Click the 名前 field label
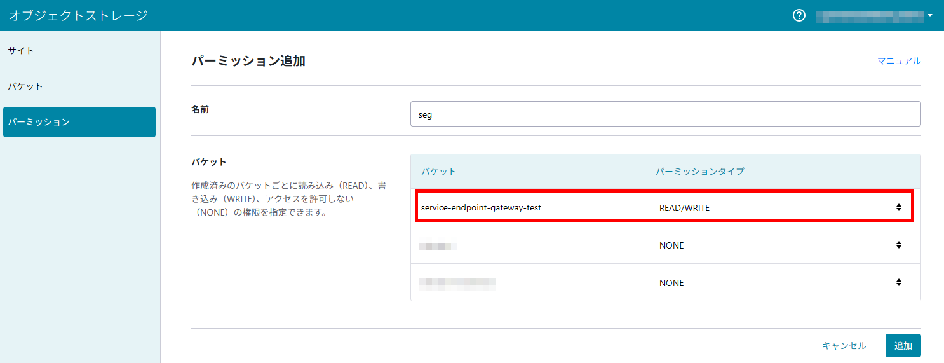This screenshot has height=363, width=944. [200, 109]
